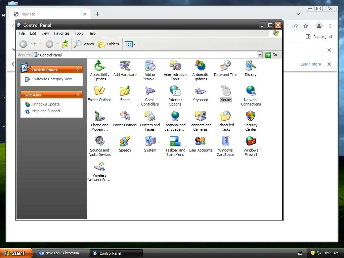Viewport: 344px width, 258px height.
Task: Open Folder Options icon
Action: (99, 91)
